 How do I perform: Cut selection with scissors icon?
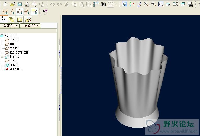[67, 4]
